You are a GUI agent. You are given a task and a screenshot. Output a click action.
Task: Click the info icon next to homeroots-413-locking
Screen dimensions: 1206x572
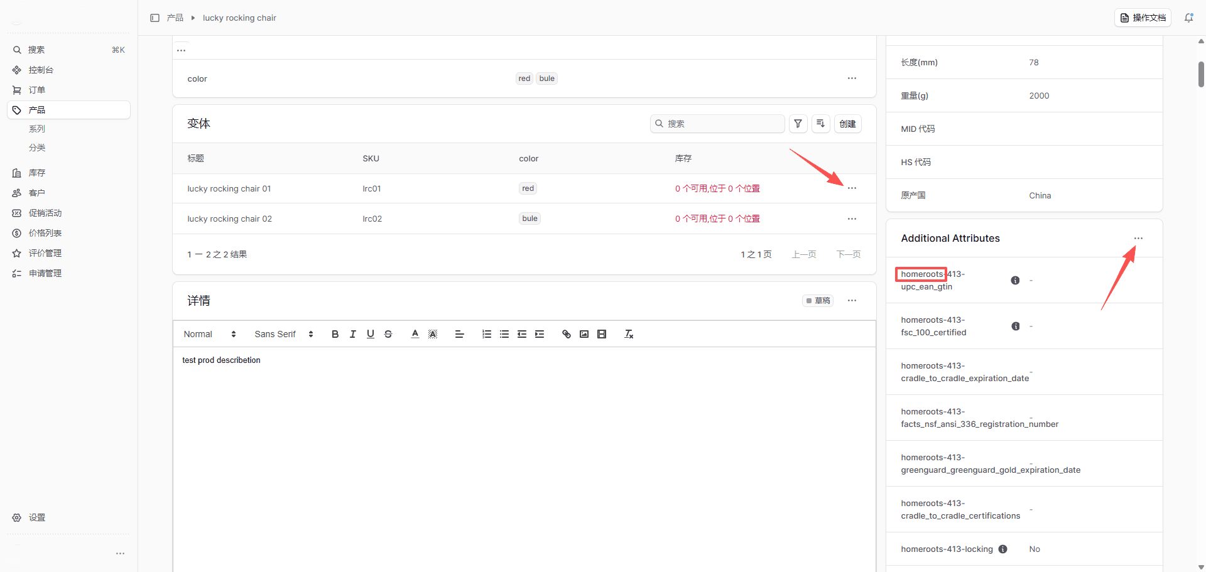1002,549
